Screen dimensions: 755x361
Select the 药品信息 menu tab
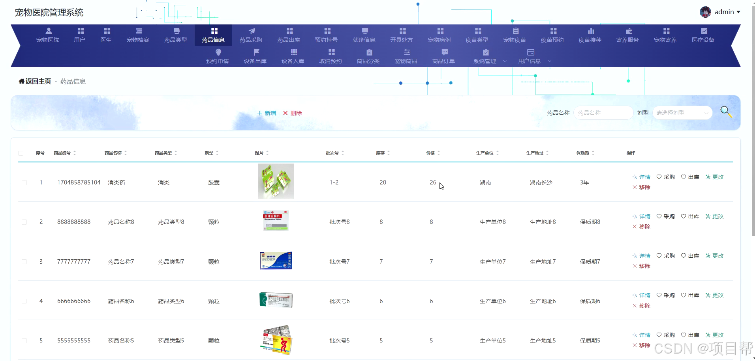coord(213,35)
